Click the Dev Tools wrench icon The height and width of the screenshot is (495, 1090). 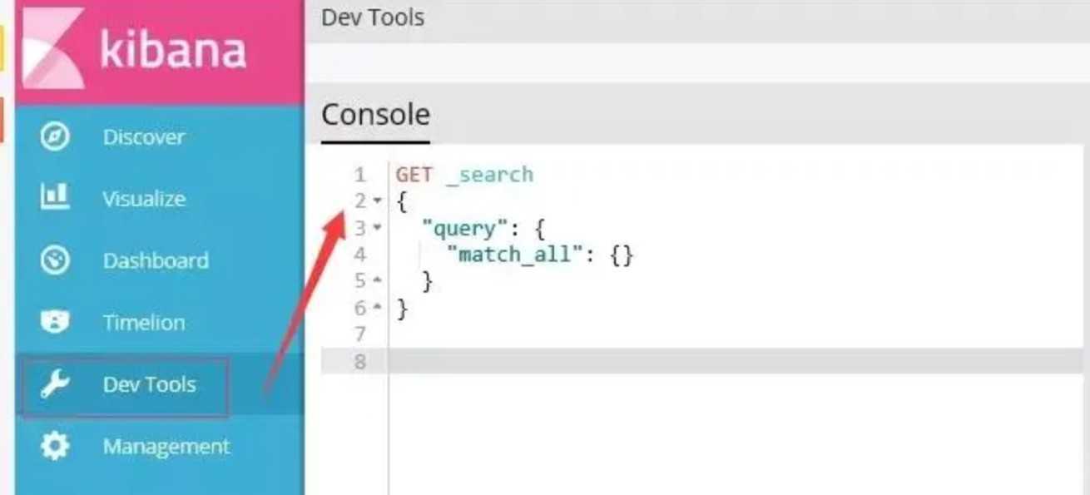[55, 384]
